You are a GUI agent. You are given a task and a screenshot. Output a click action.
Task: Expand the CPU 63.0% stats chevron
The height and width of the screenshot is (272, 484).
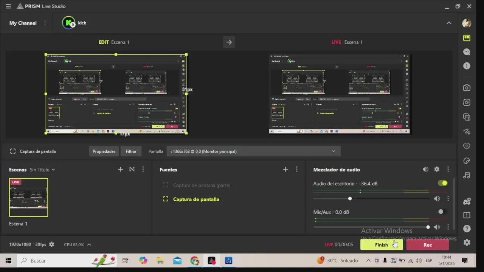coord(89,244)
